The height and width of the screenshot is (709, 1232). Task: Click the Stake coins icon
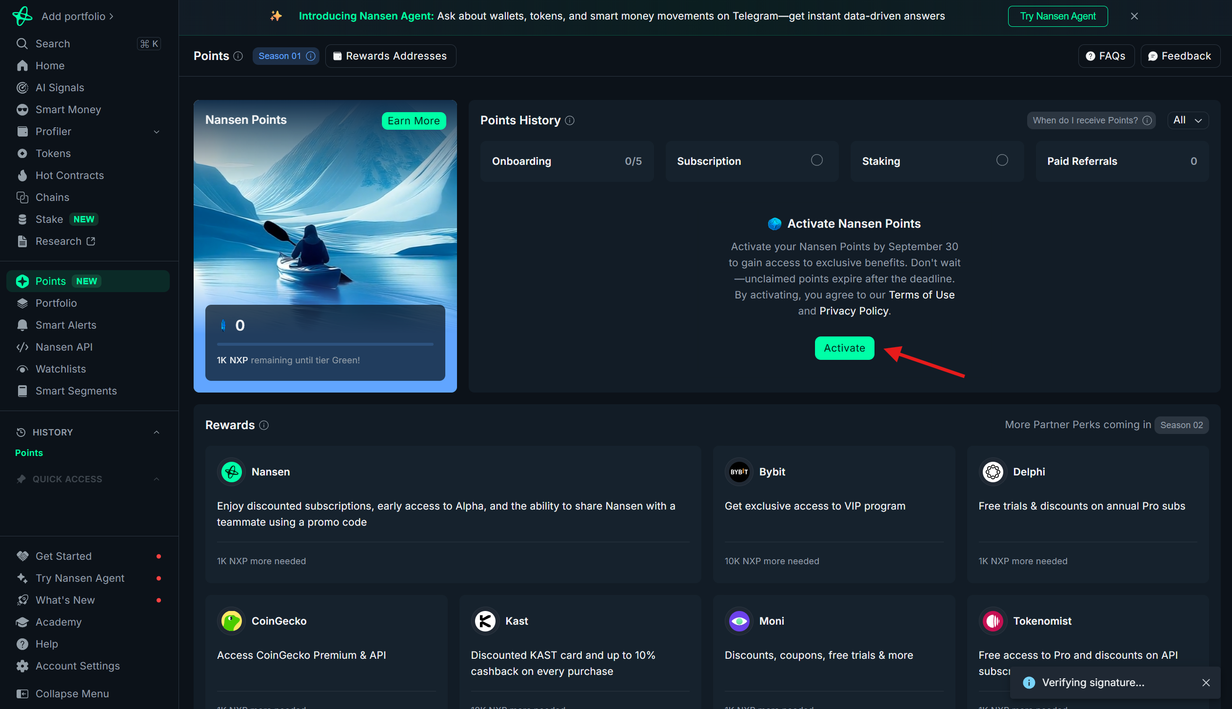22,219
